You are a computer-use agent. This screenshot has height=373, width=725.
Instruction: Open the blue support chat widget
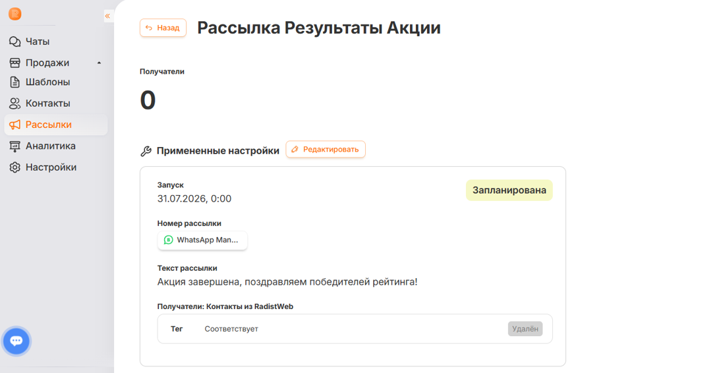tap(16, 341)
